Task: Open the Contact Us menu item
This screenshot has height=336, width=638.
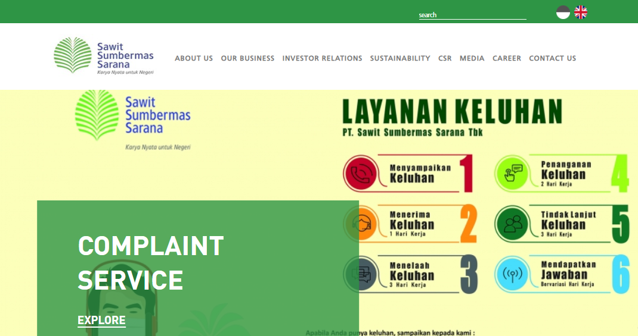Action: [x=553, y=58]
